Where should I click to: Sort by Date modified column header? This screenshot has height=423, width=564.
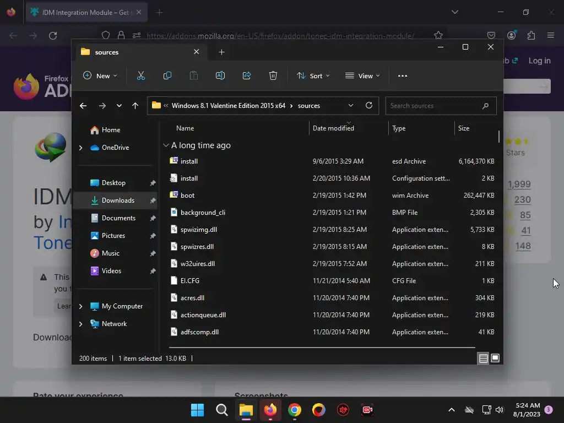point(333,128)
